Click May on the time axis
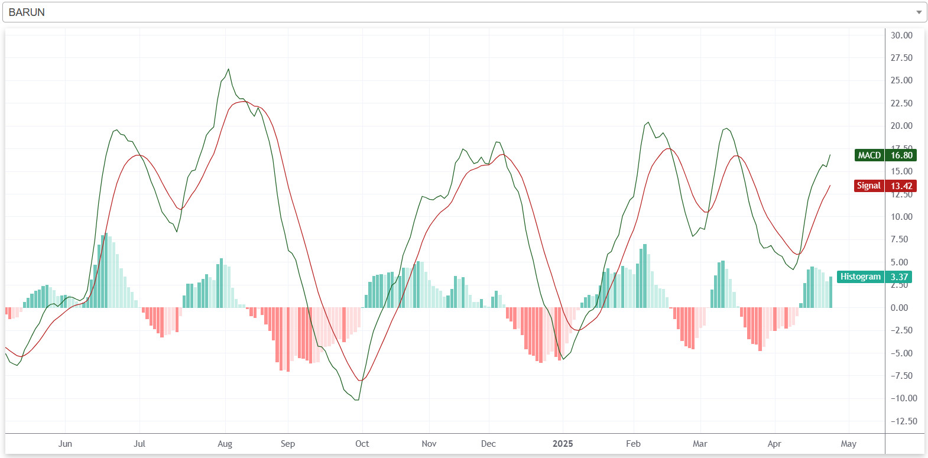The image size is (928, 458). point(848,444)
